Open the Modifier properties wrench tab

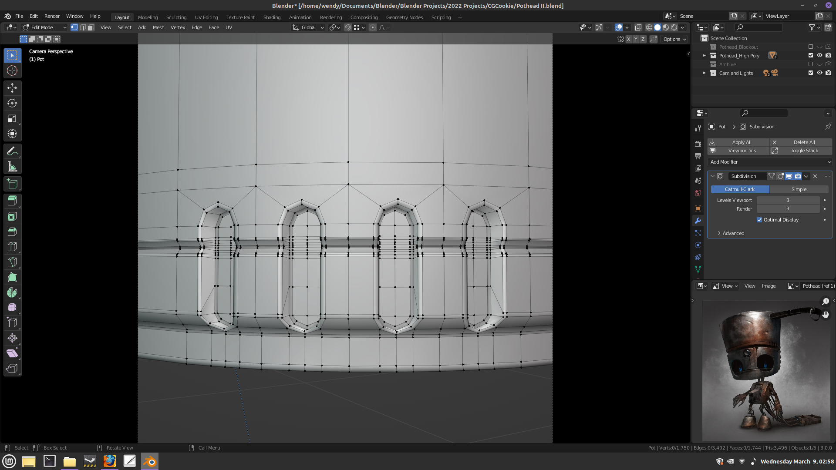tap(698, 221)
